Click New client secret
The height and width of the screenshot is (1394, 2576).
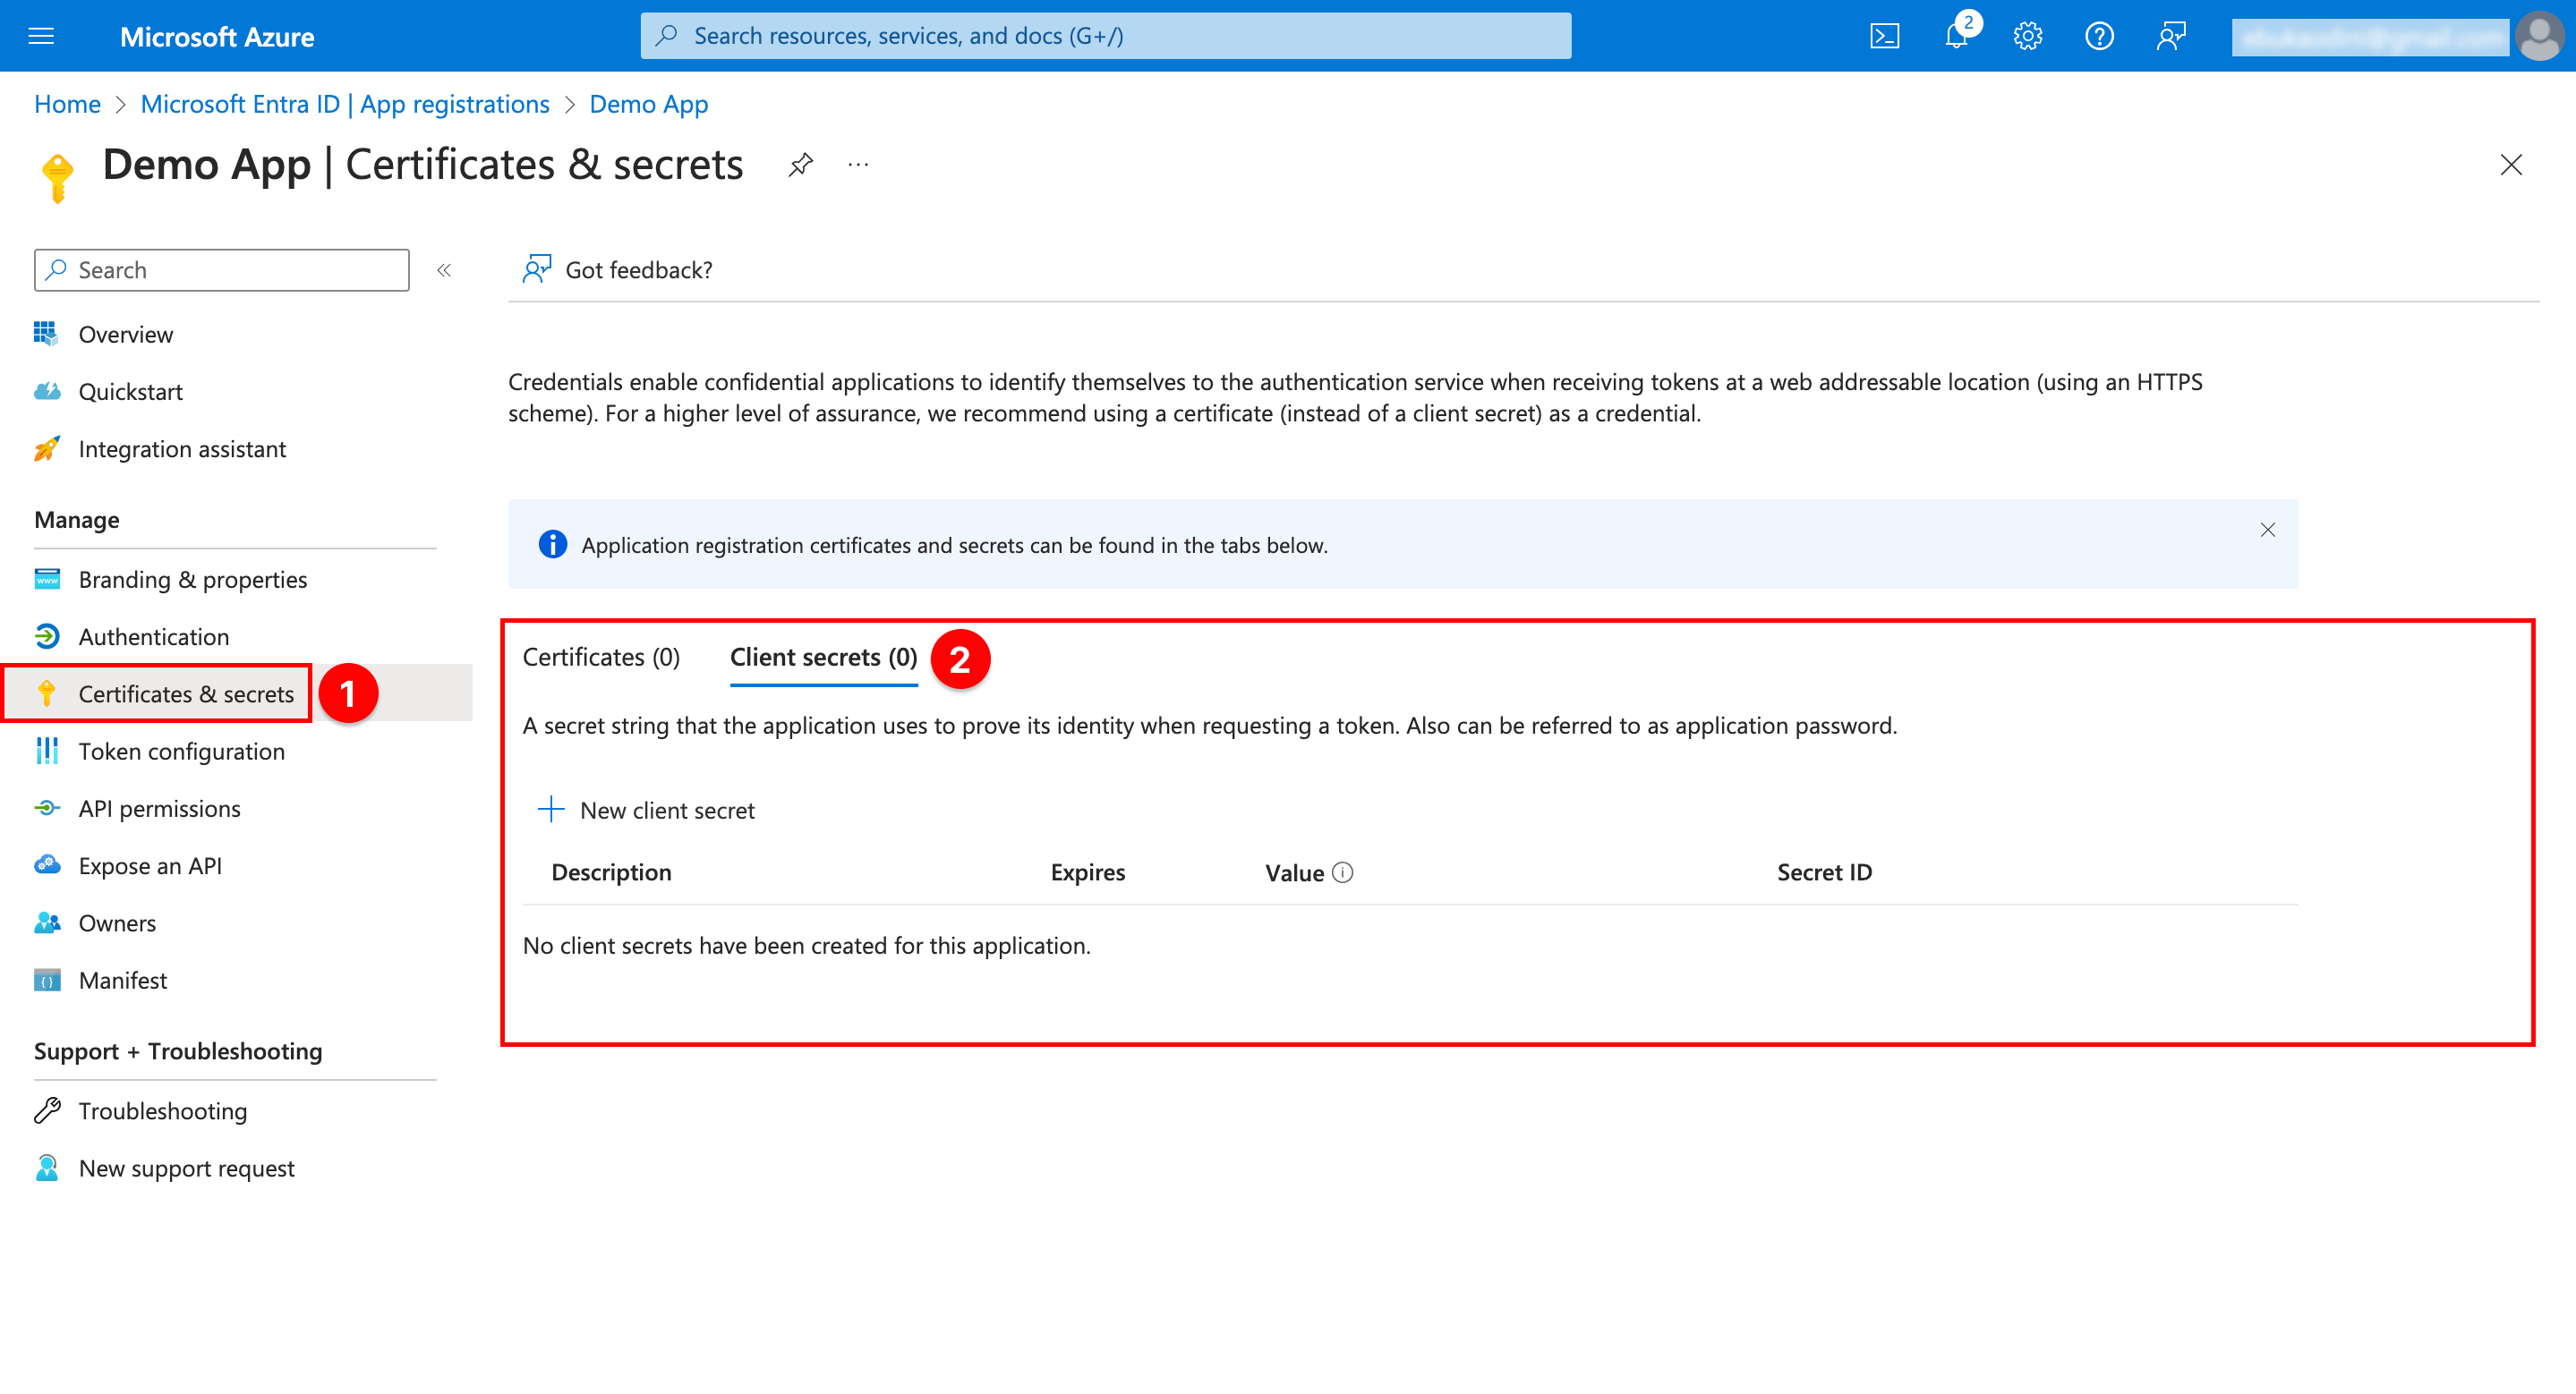[647, 810]
